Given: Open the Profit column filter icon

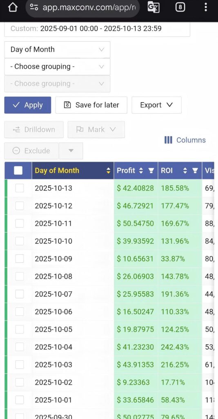Looking at the screenshot, I should pos(151,171).
